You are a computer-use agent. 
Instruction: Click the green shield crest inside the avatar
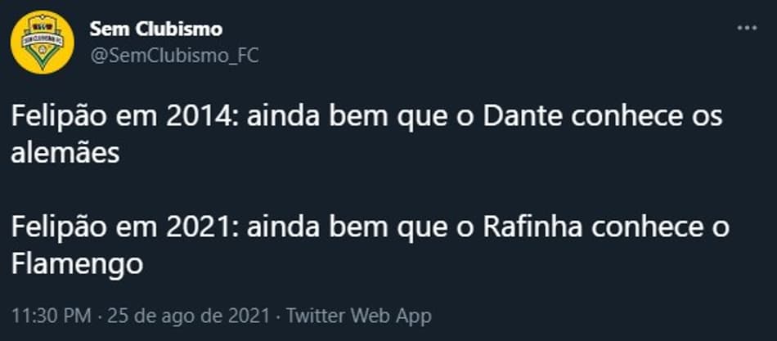click(42, 42)
